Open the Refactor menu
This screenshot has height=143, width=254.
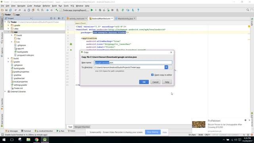click(46, 6)
